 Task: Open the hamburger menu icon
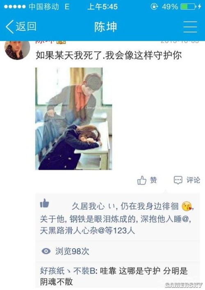point(190,27)
